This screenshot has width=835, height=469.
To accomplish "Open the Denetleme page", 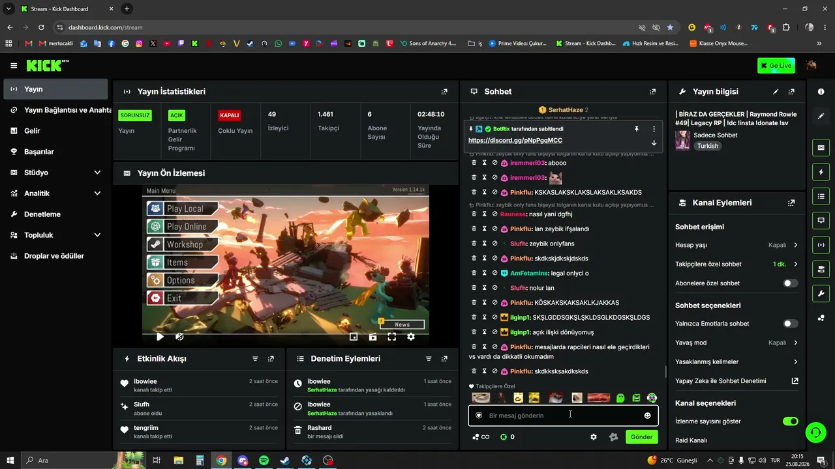I will tap(55, 214).
